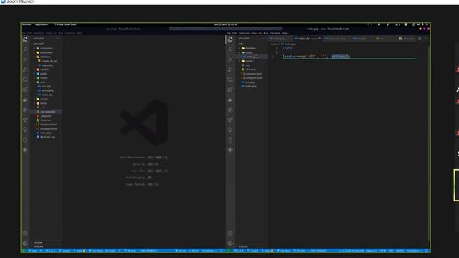Viewport: 459px width, 258px height.
Task: Expand TIMELINE section in left window
Action: tap(38, 247)
